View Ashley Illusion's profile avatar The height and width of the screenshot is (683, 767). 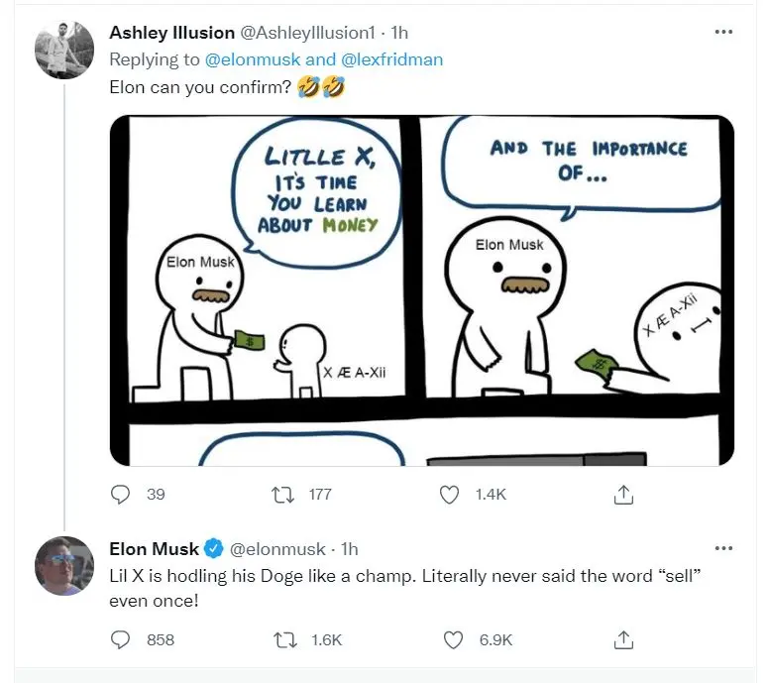(64, 50)
